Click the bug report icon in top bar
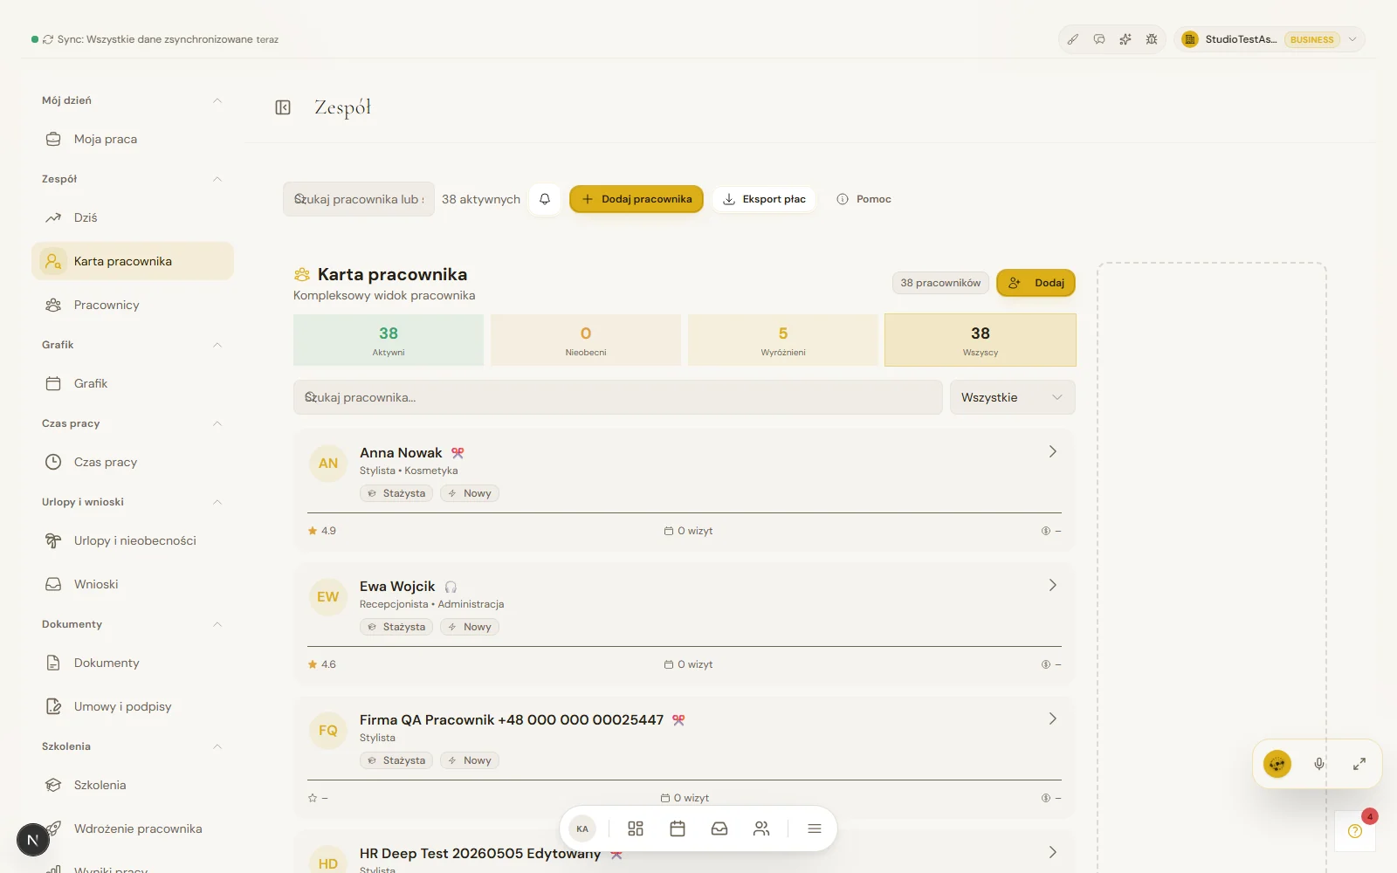 click(1152, 39)
